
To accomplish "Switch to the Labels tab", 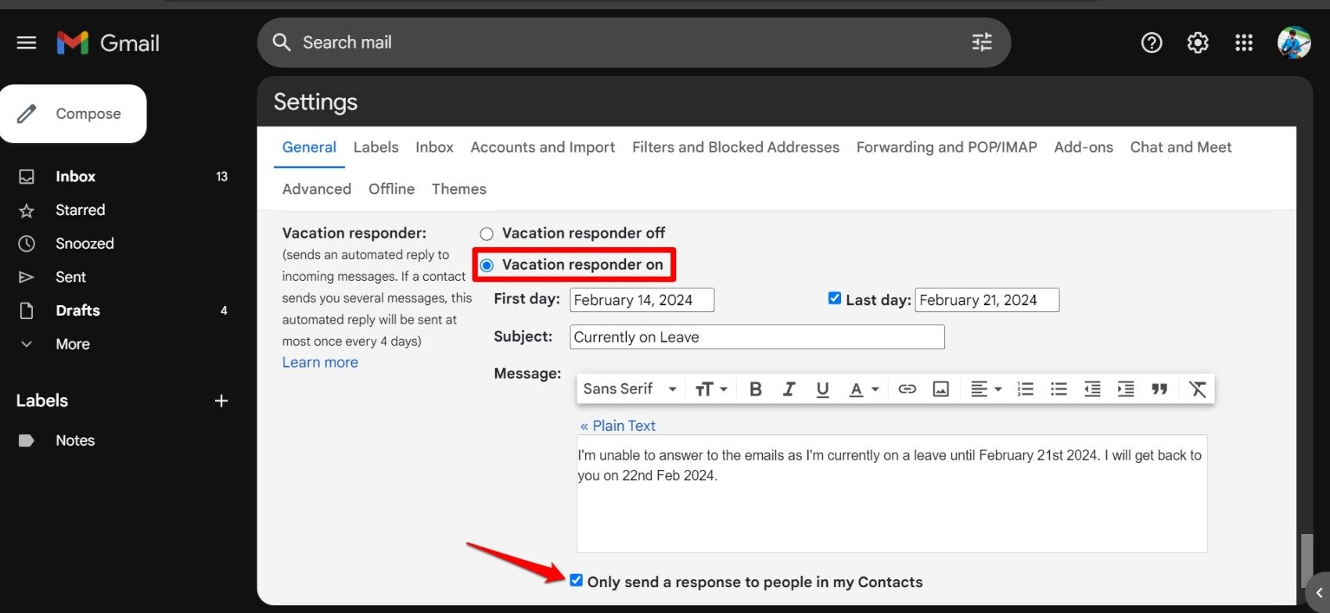I will 376,148.
